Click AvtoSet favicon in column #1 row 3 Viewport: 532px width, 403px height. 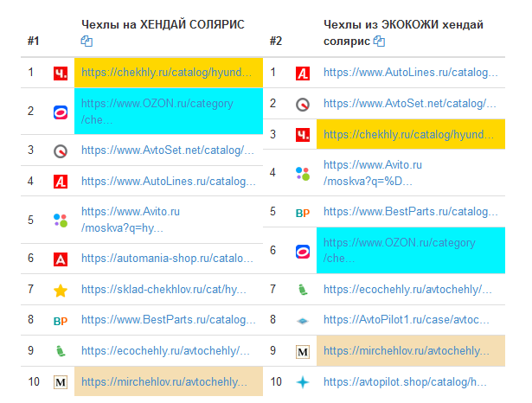tap(61, 151)
